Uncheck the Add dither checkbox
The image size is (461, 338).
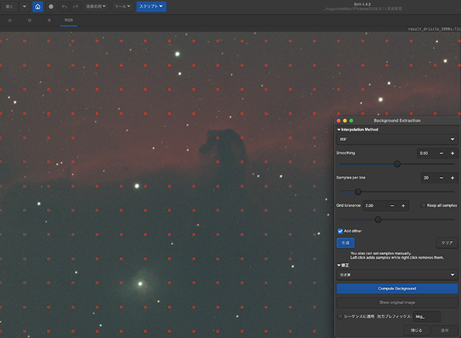click(x=340, y=231)
